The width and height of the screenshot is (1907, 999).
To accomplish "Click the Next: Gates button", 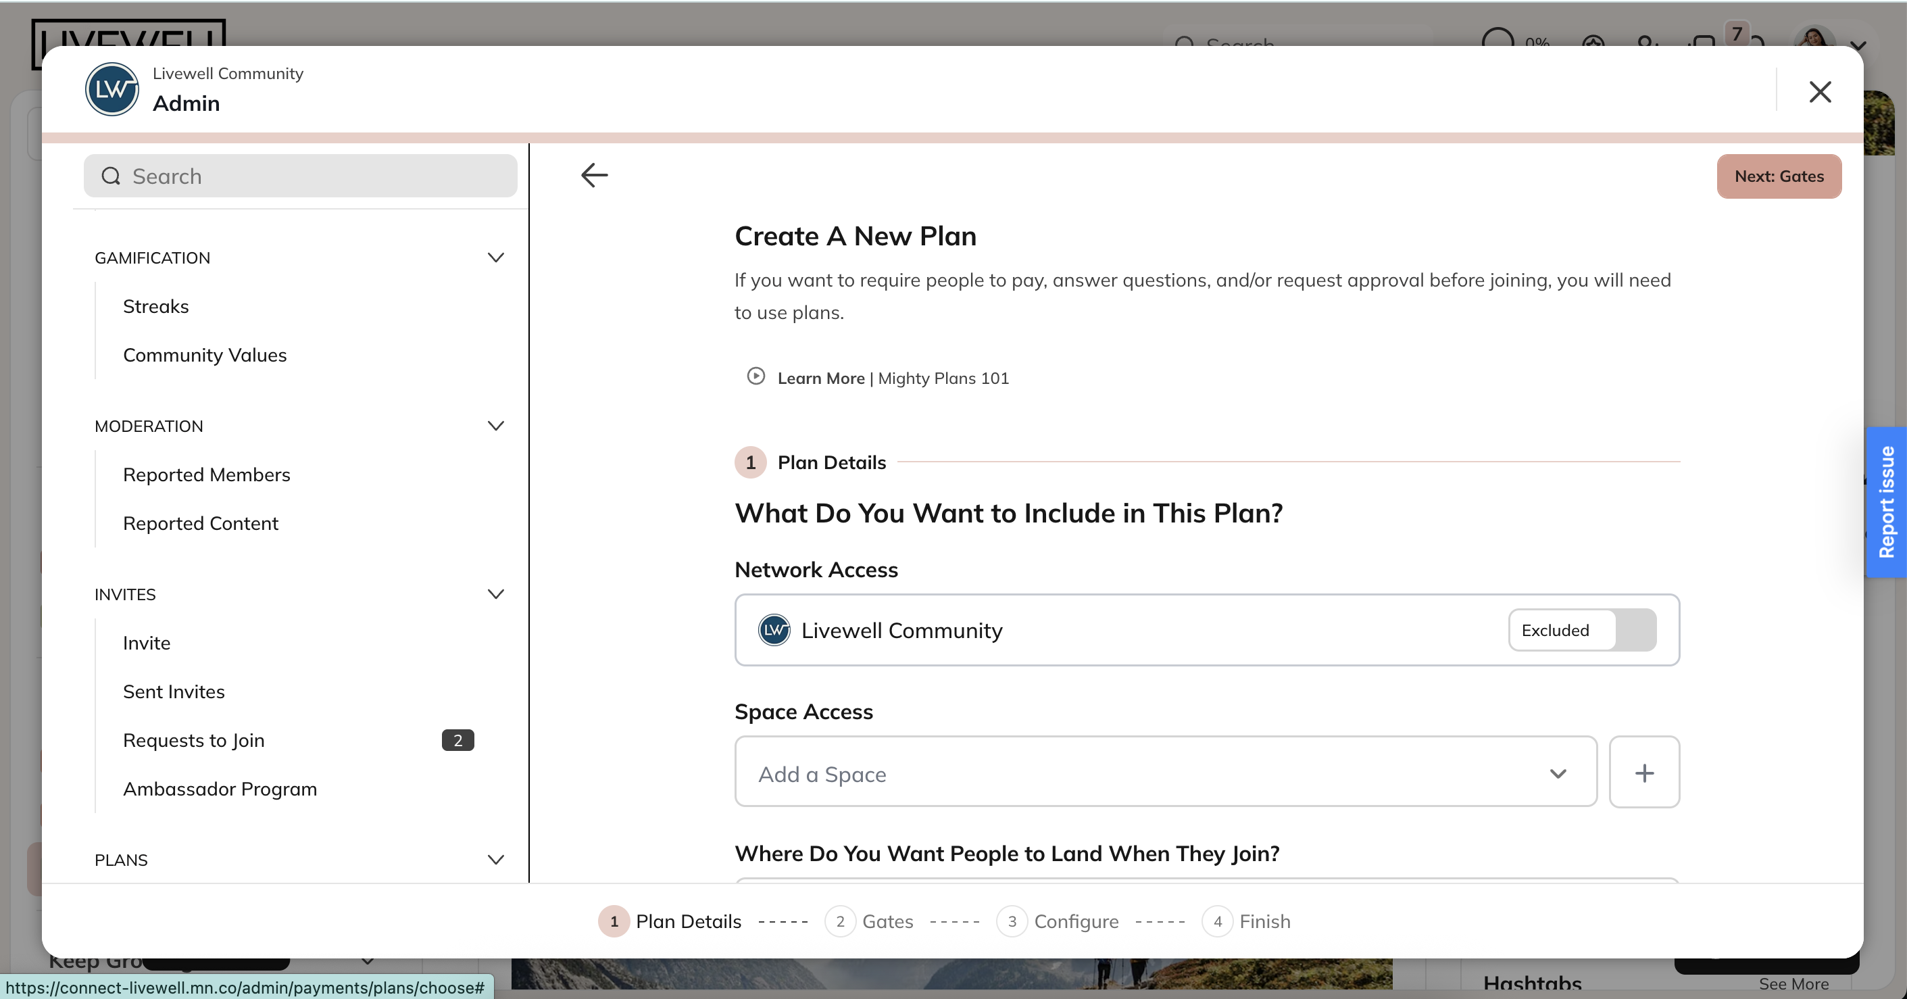I will point(1779,176).
